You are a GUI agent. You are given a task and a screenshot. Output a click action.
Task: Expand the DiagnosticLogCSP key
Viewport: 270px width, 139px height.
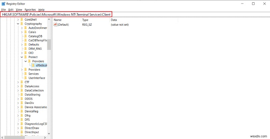click(18, 124)
